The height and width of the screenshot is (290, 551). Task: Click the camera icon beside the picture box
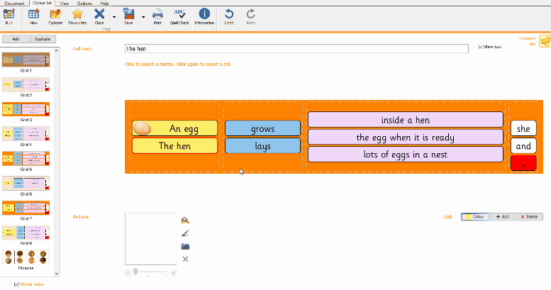click(185, 246)
